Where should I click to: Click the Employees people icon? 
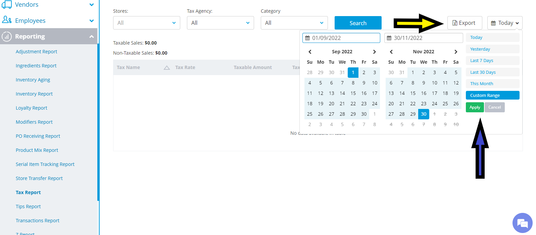pos(7,20)
